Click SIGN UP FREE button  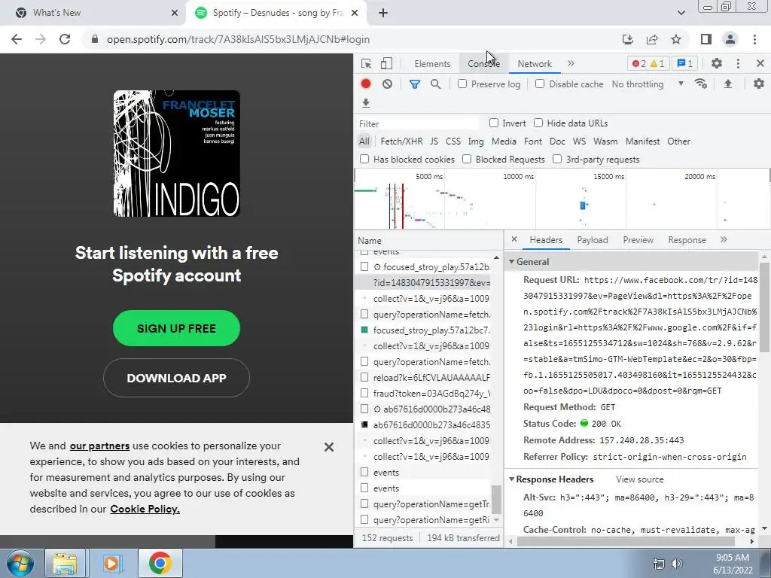pos(176,328)
